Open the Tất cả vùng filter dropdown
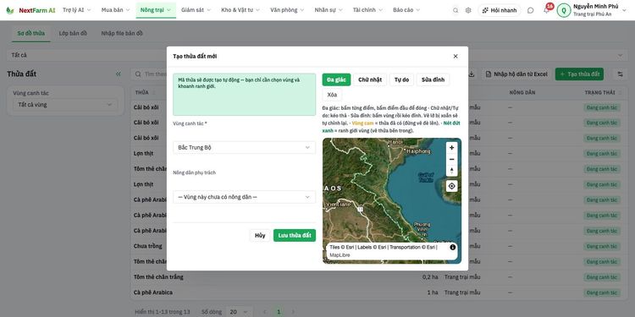This screenshot has height=317, width=635. [x=65, y=105]
